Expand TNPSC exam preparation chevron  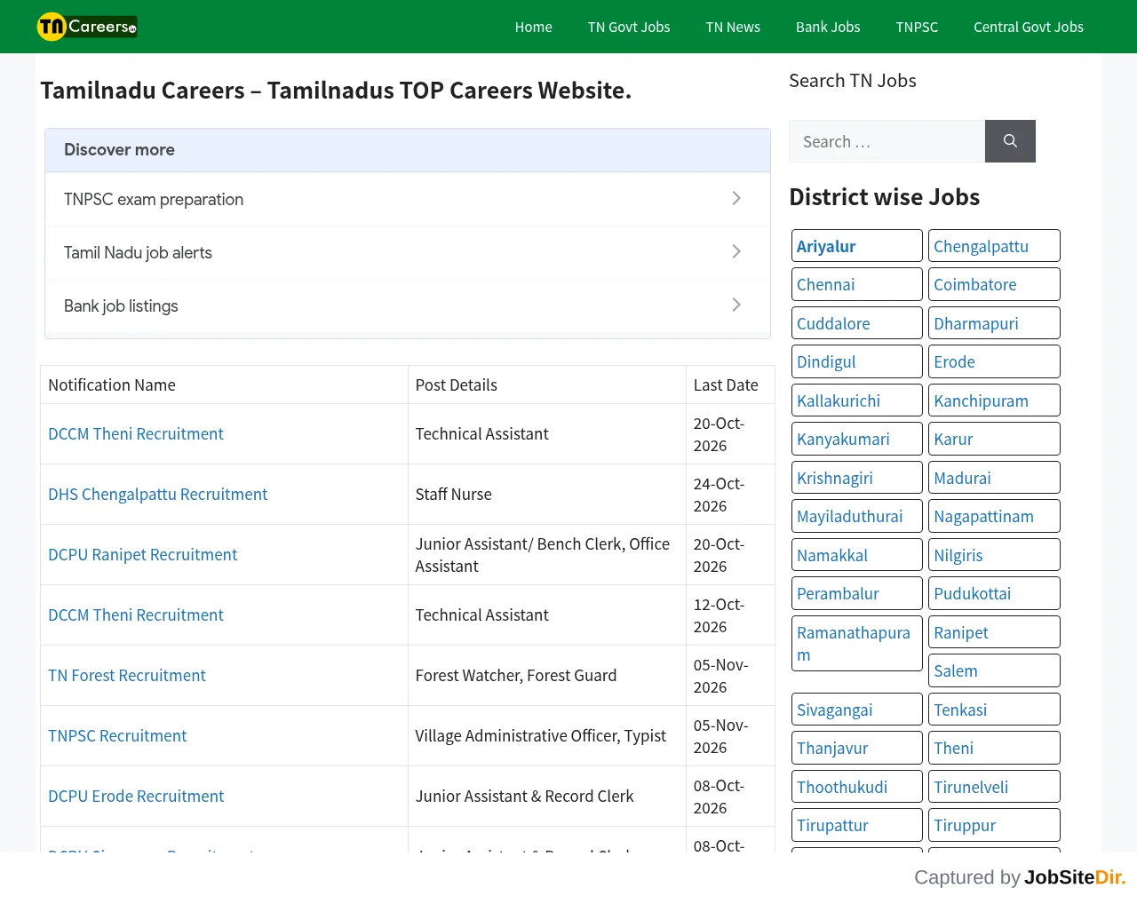(x=736, y=198)
